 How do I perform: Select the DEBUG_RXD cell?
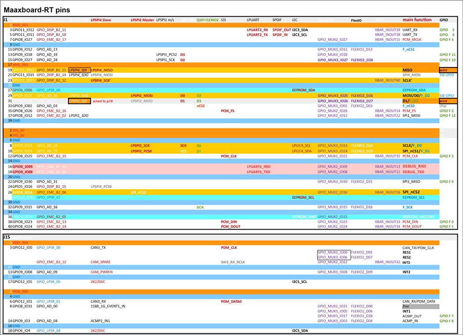click(414, 166)
